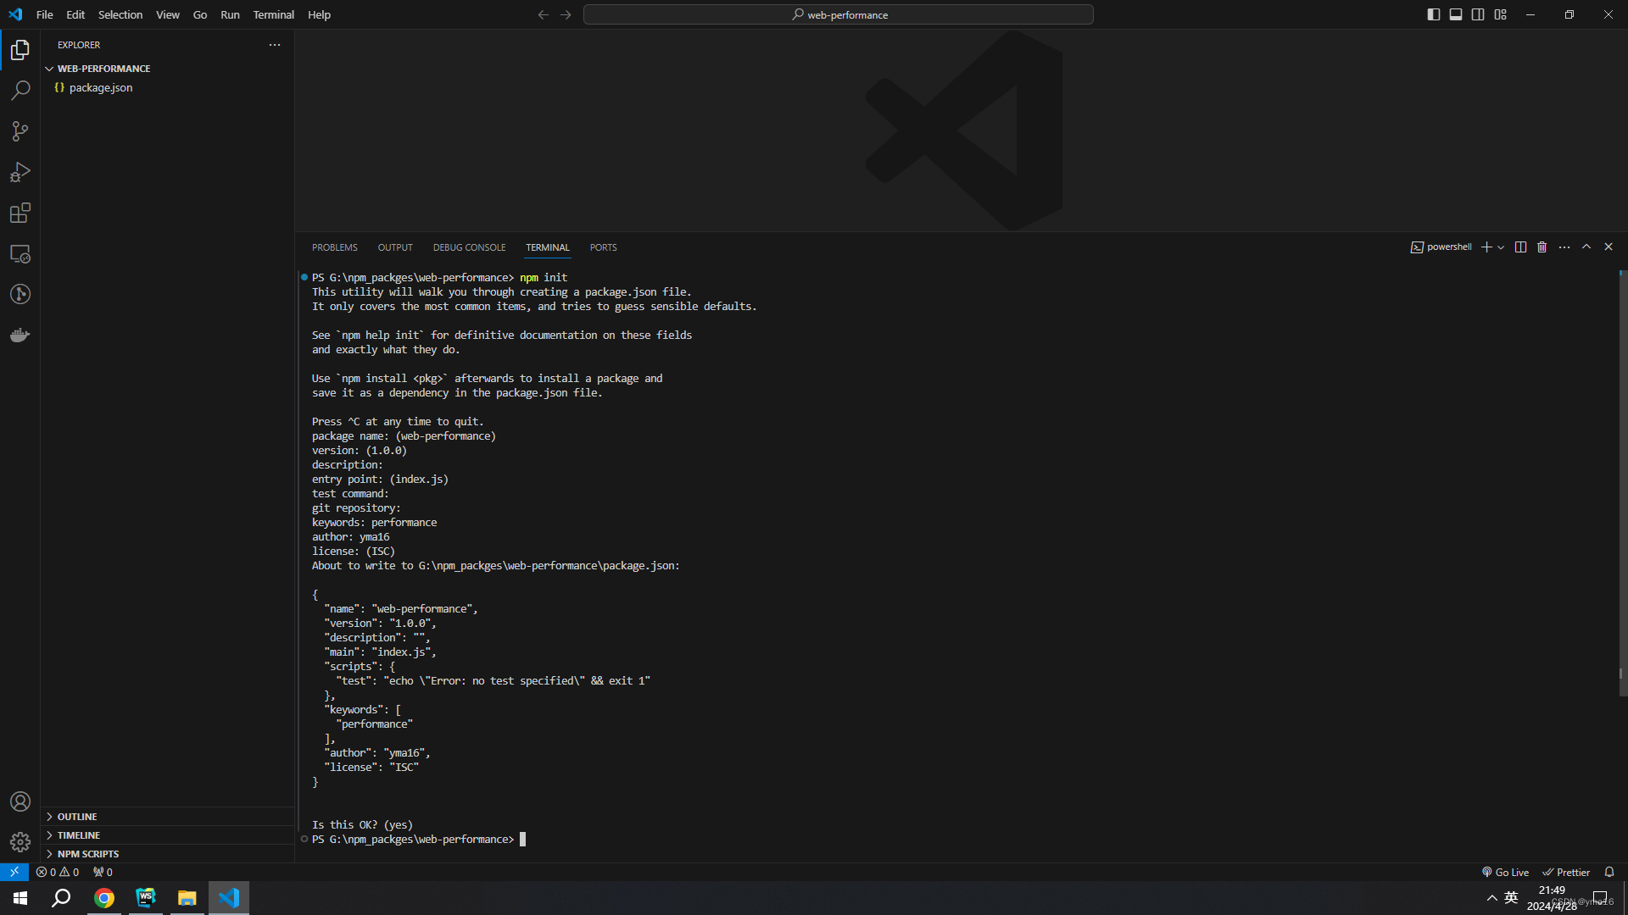Open Remote Explorer view
The height and width of the screenshot is (915, 1628).
(x=20, y=253)
